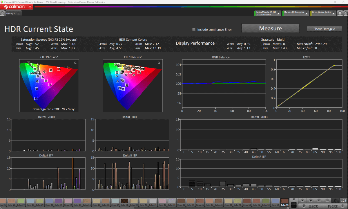Viewport: 348px width, 209px height.
Task: Select Color 44 brown swatch
Action: (181, 202)
